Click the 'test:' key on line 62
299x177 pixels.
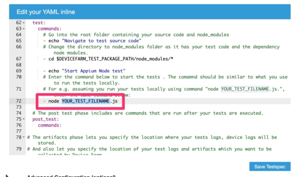39,23
